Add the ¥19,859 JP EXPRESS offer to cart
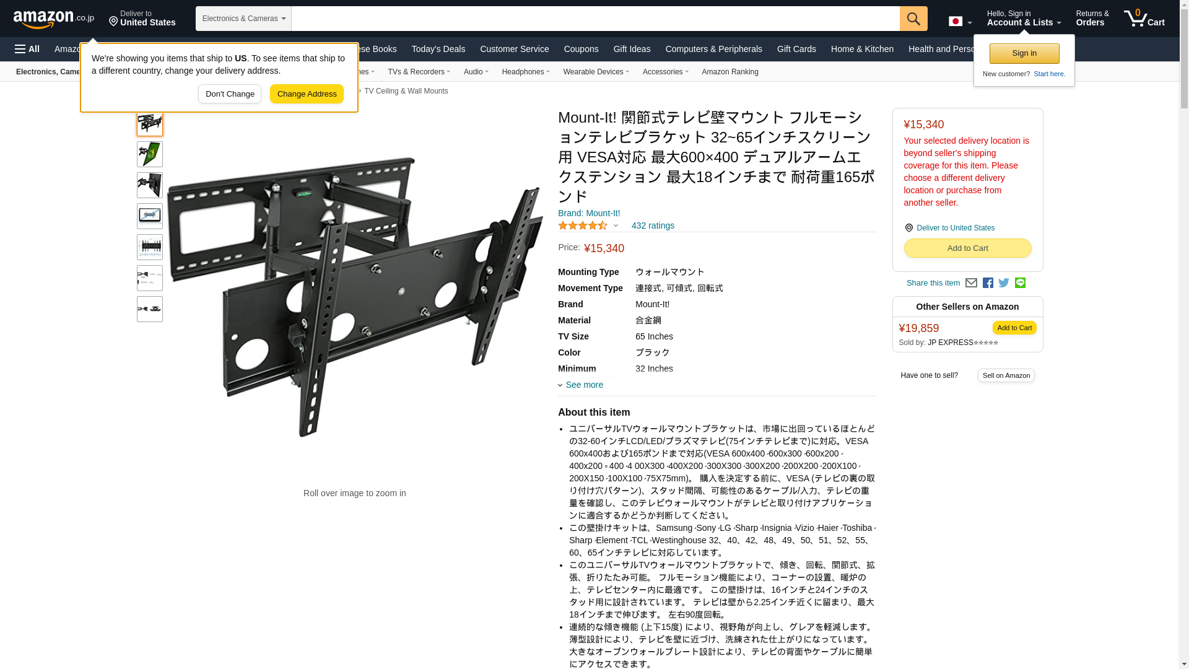 [x=1014, y=328]
